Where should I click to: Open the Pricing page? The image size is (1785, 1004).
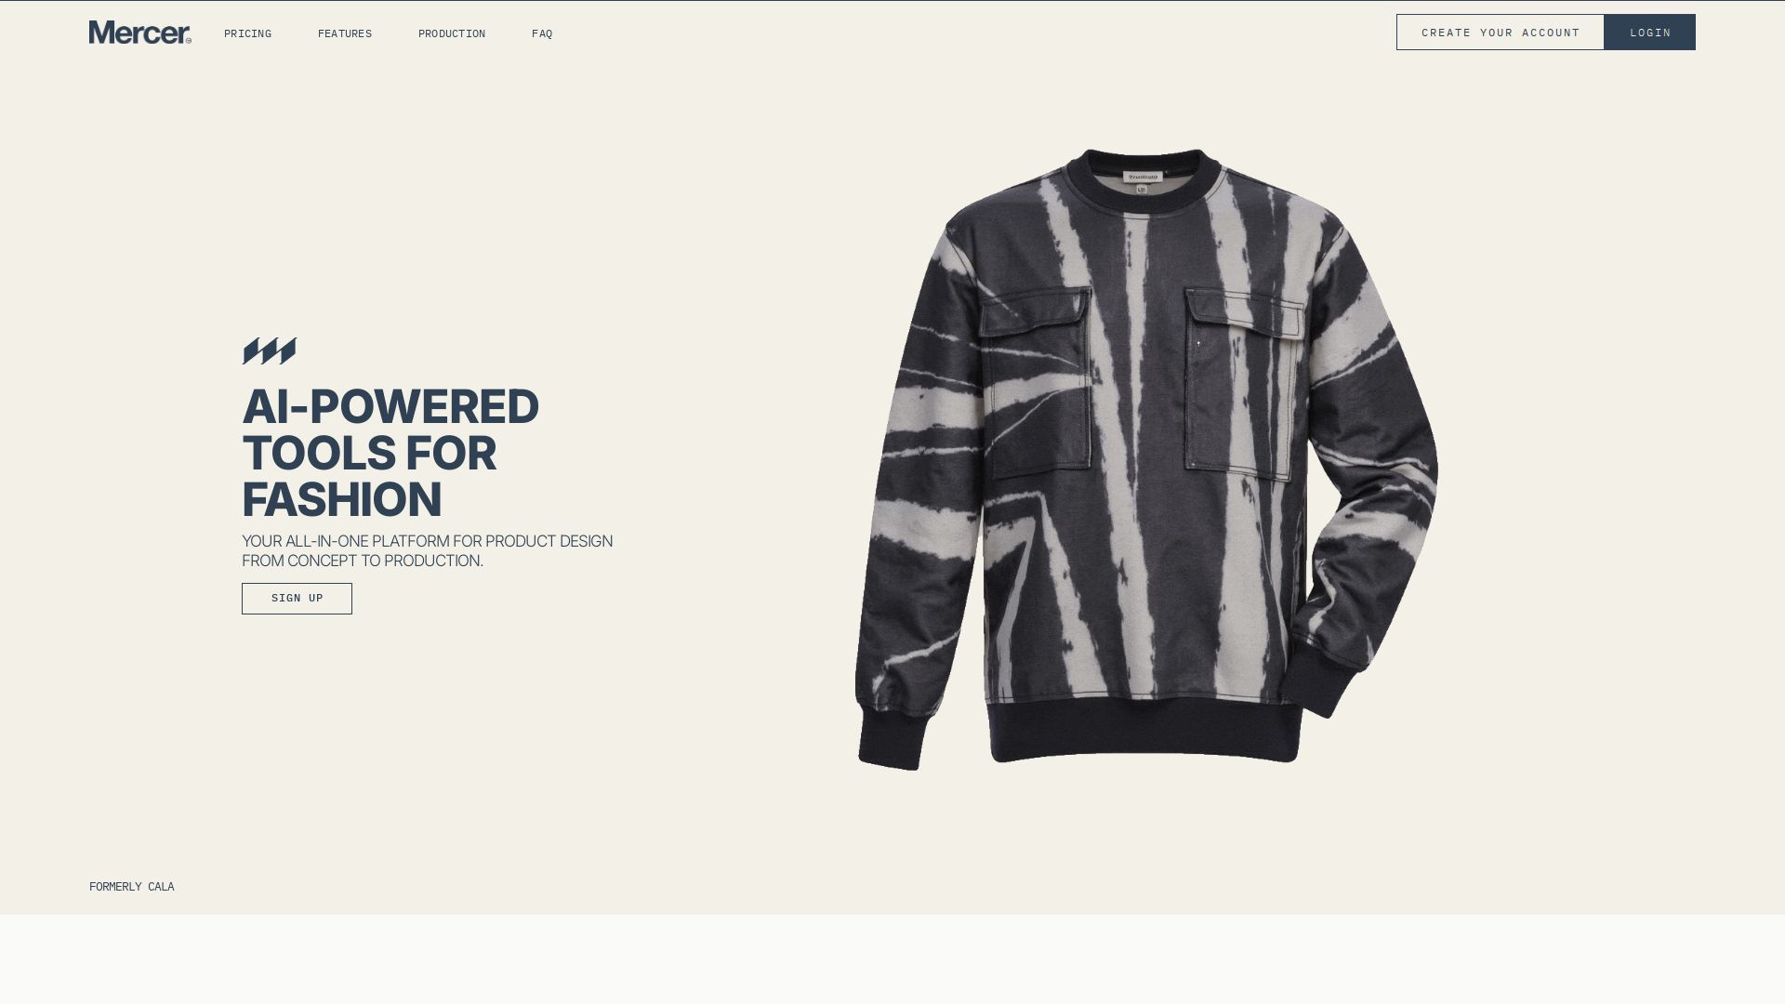pyautogui.click(x=247, y=33)
